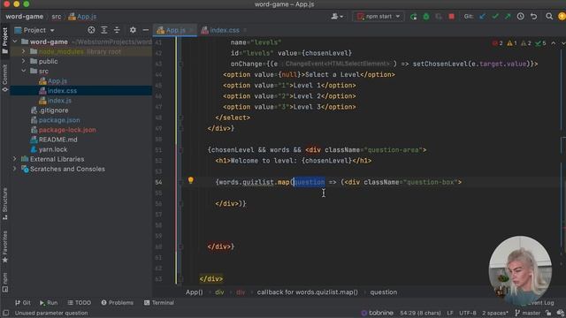Go to previous highlighted error arrow
This screenshot has width=566, height=318.
click(x=554, y=43)
